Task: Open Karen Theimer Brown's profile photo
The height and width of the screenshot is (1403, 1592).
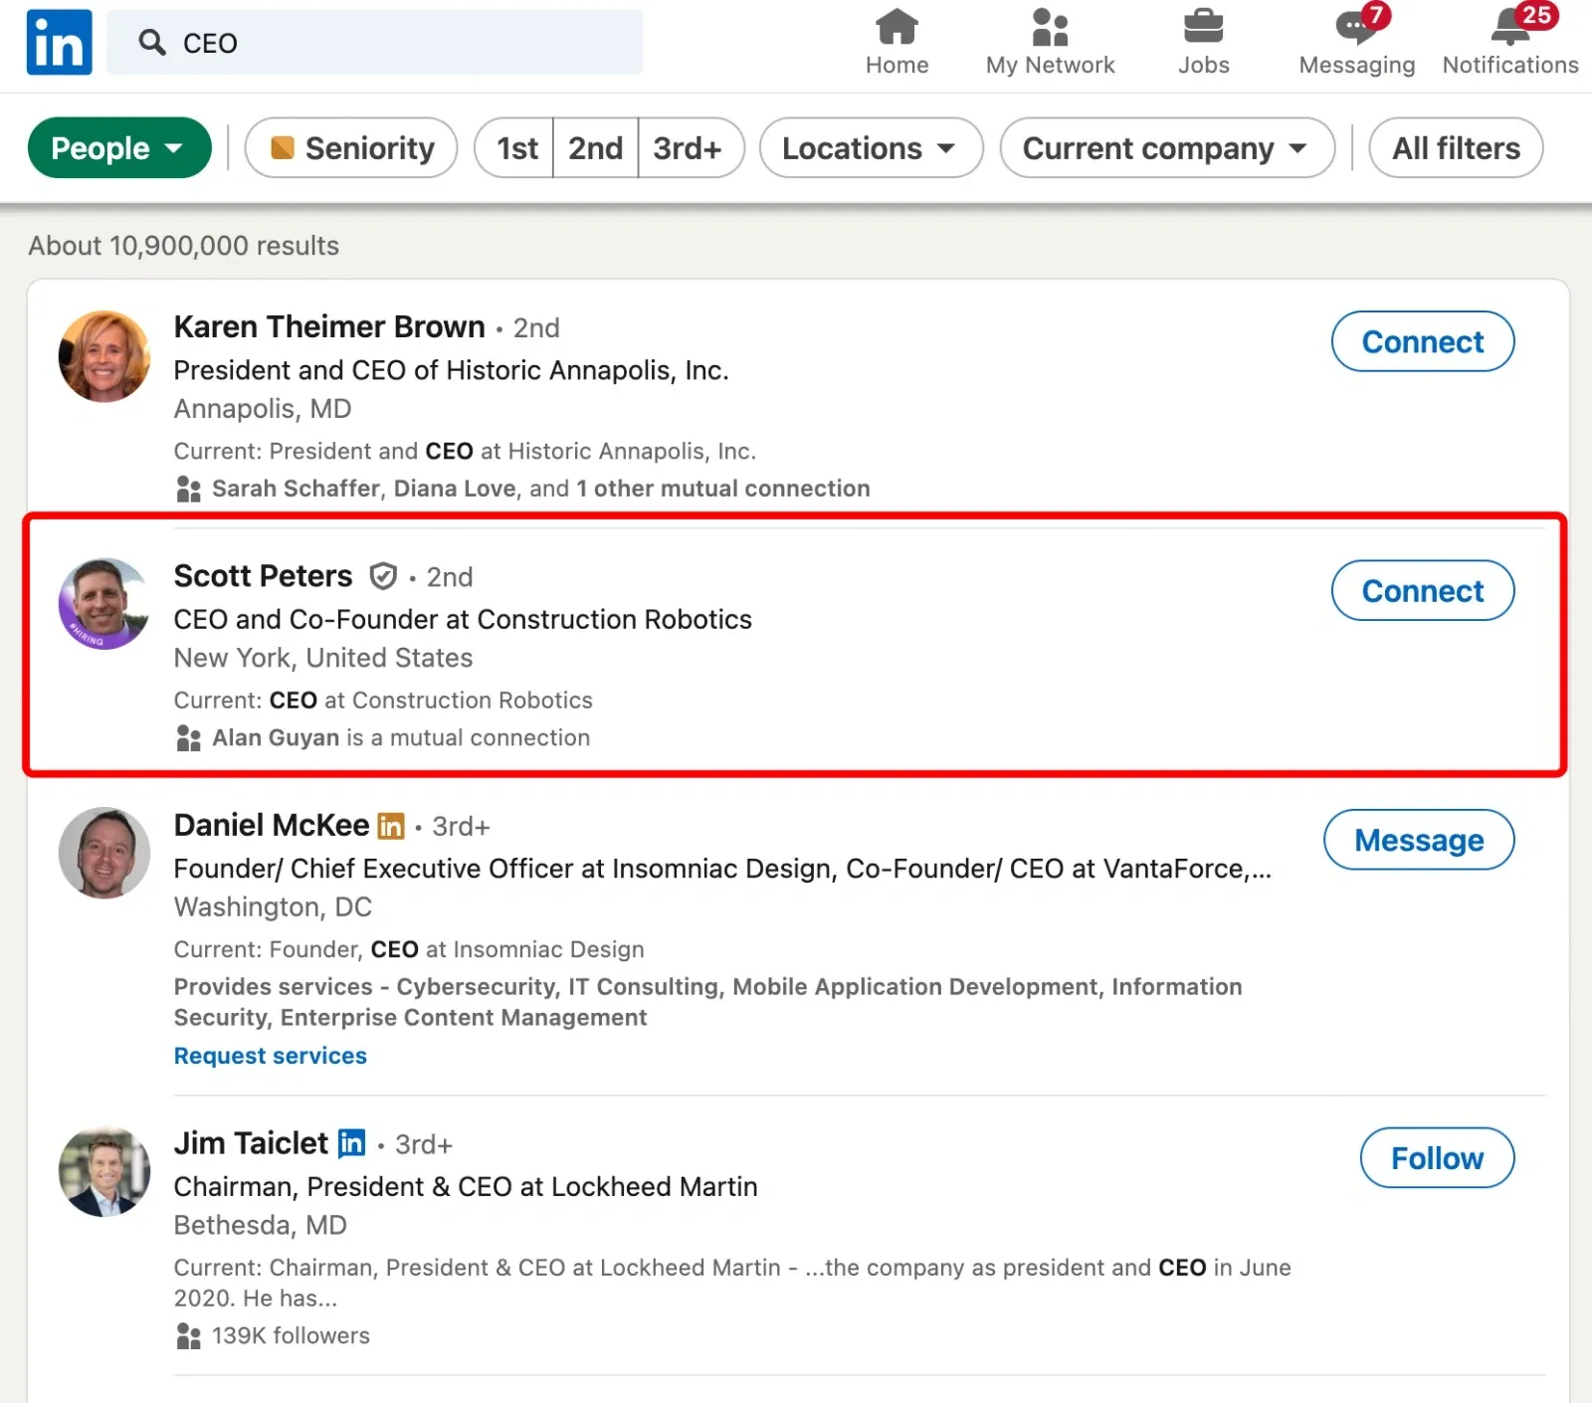Action: [104, 356]
